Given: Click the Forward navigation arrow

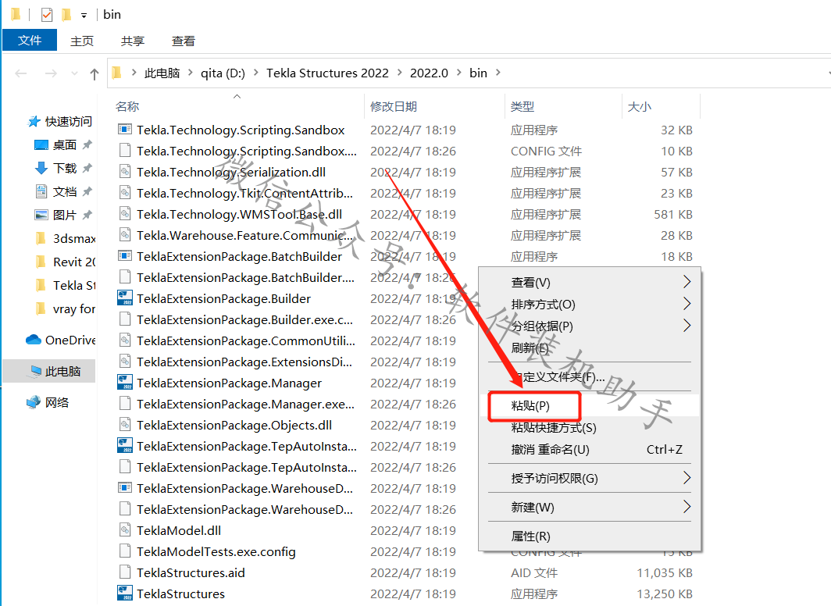Looking at the screenshot, I should coord(51,73).
